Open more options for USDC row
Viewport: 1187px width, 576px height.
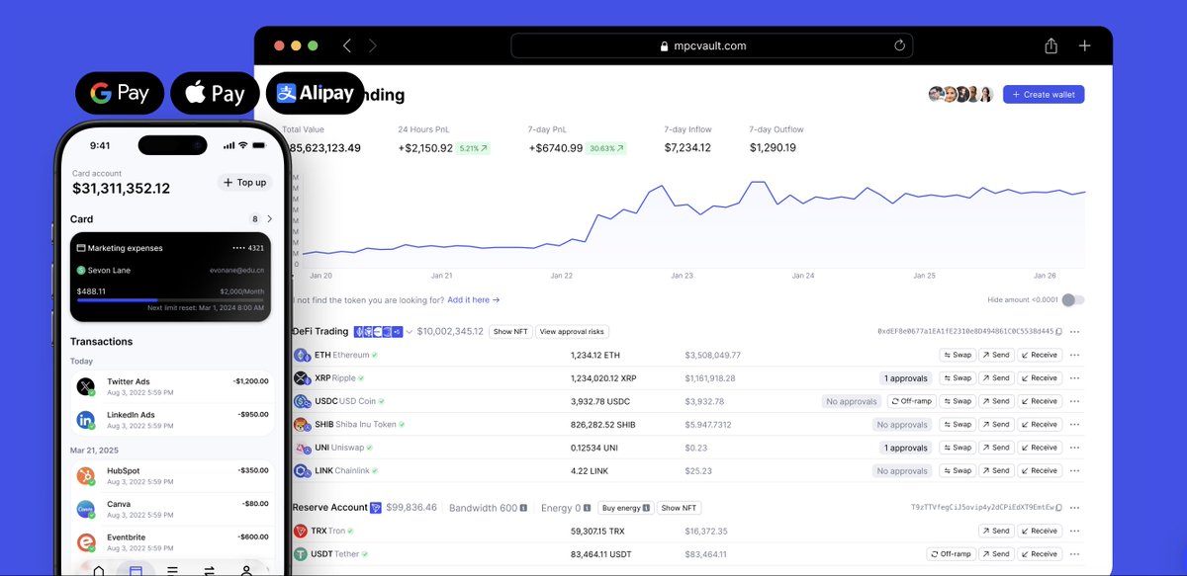coord(1074,401)
